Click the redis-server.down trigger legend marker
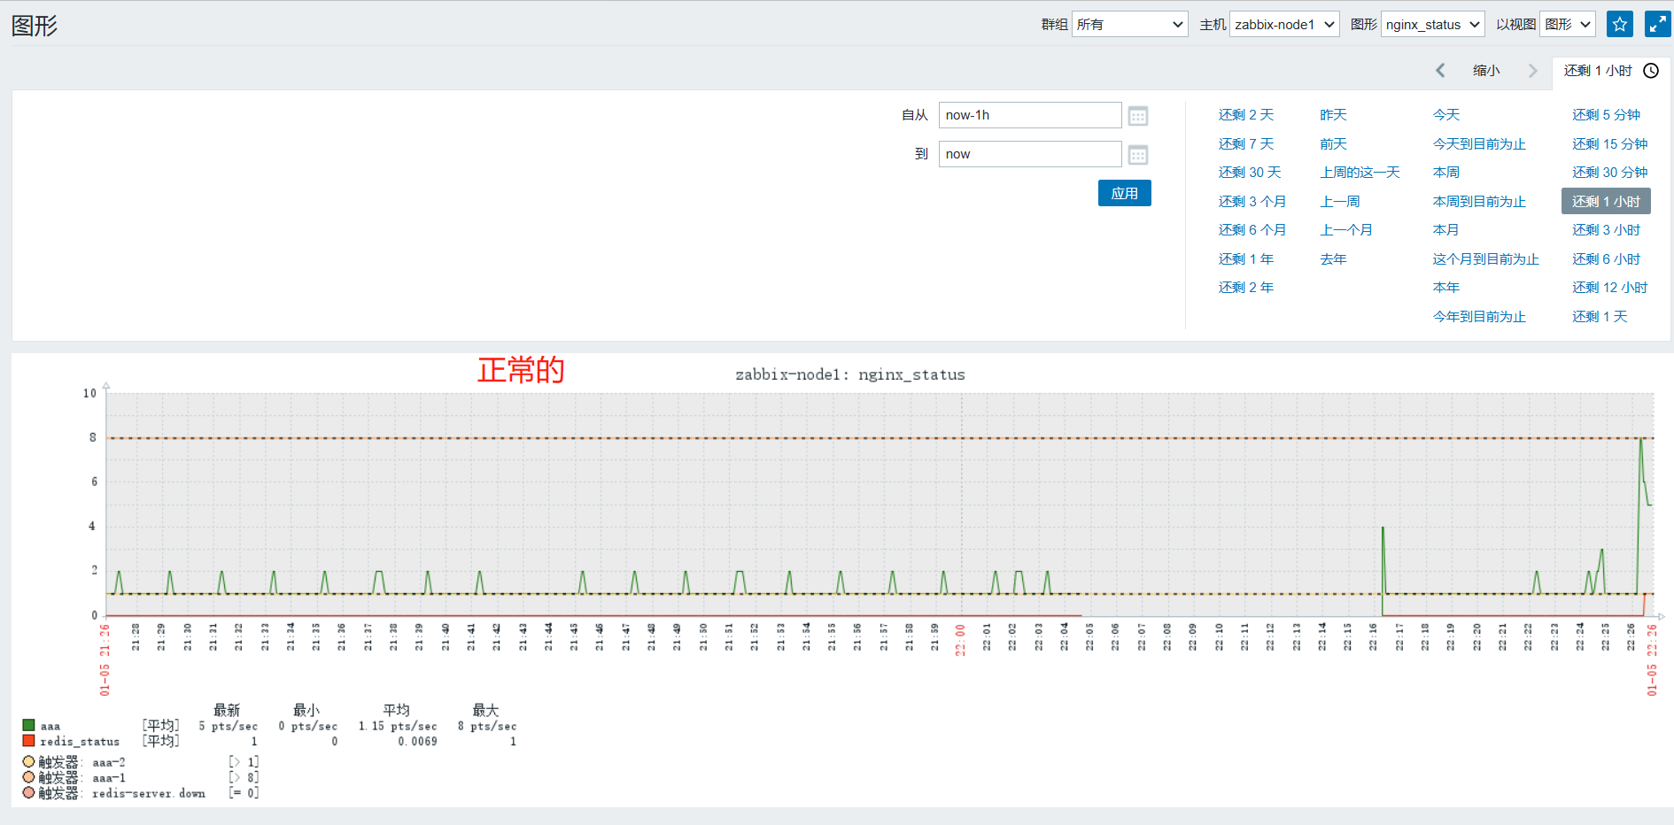This screenshot has height=825, width=1674. (x=28, y=792)
